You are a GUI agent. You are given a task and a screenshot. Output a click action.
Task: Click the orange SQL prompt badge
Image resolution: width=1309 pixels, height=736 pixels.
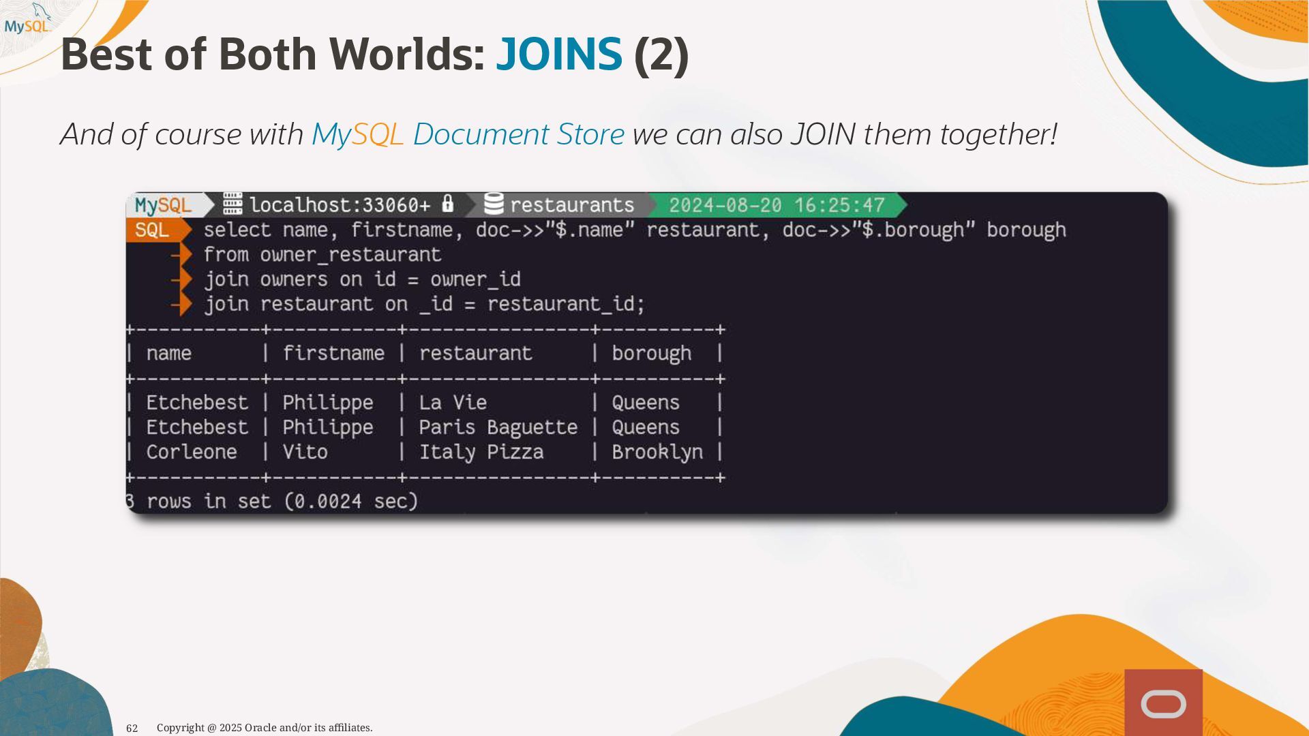153,230
